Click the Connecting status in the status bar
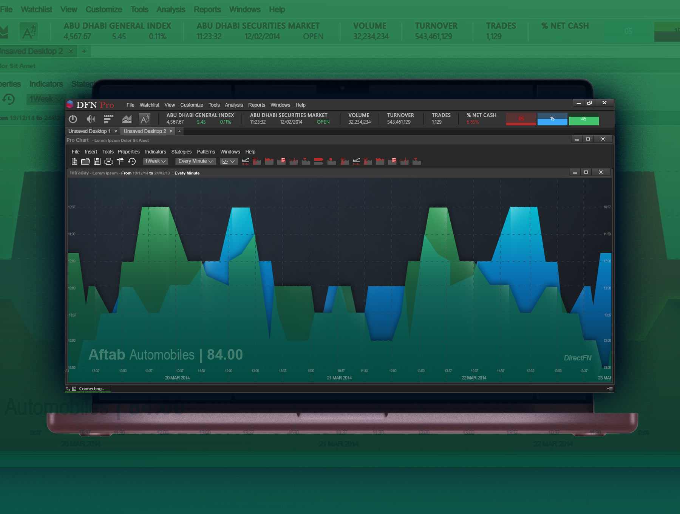Viewport: 680px width, 514px height. (x=91, y=389)
